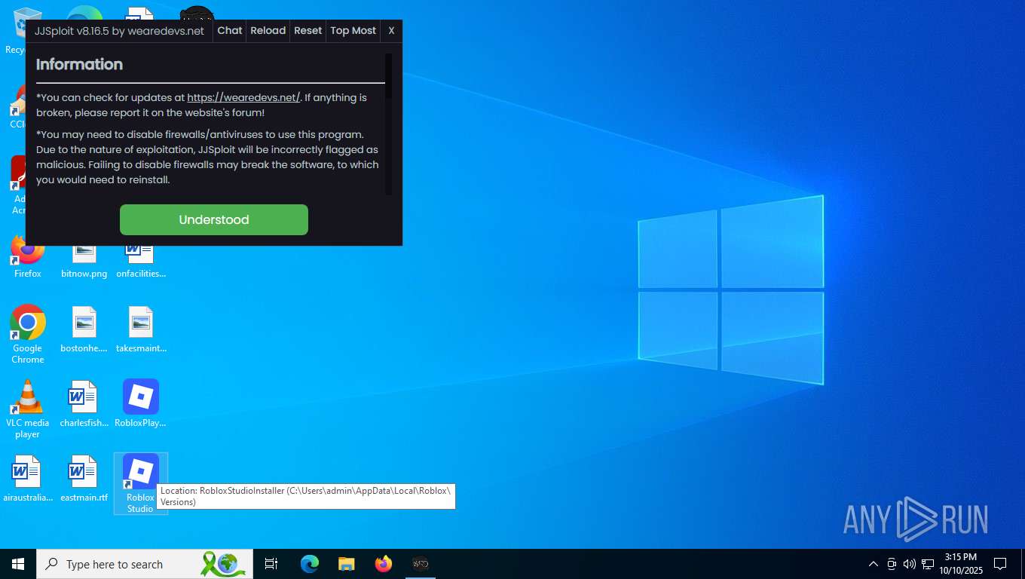Click the JJSploit taskbar icon
Viewport: 1025px width, 579px height.
pyautogui.click(x=421, y=564)
